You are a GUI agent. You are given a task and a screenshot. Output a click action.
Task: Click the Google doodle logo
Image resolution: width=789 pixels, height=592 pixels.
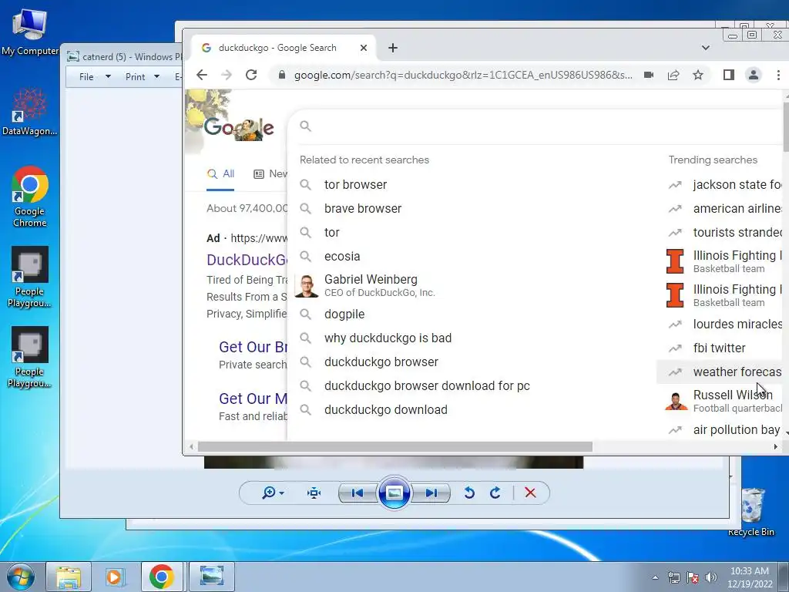(239, 127)
